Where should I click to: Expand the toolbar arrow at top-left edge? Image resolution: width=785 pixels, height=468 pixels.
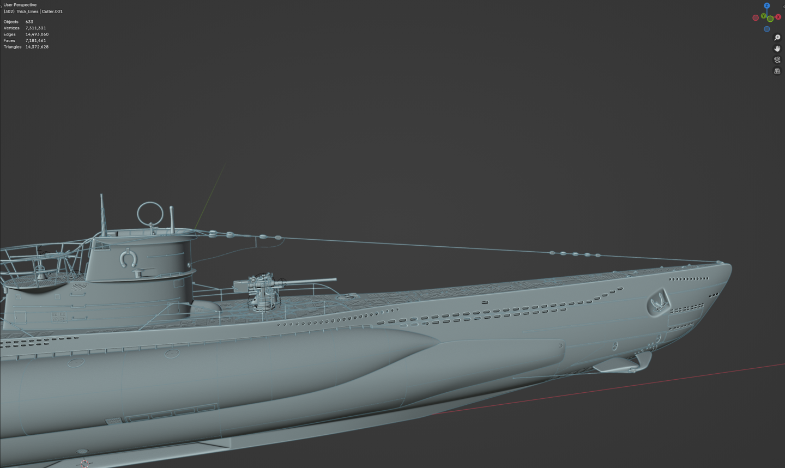coord(1,6)
